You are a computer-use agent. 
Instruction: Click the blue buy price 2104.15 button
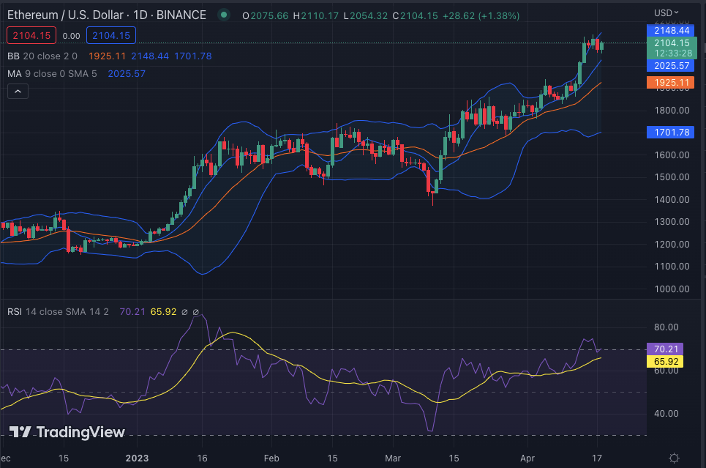click(x=110, y=35)
